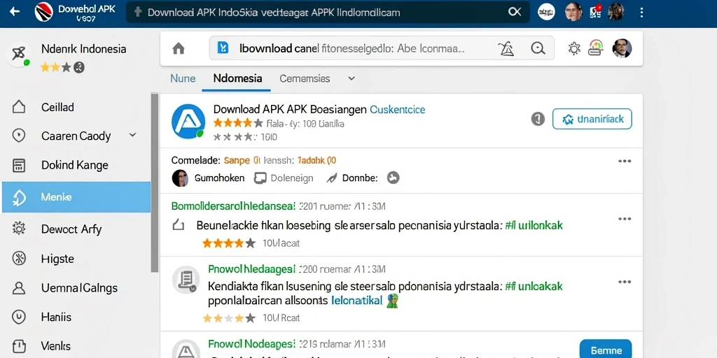Click the Unaniriack button

(x=592, y=119)
